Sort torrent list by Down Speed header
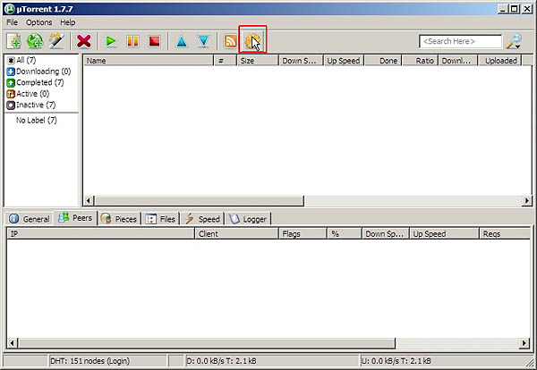537x370 pixels. tap(301, 61)
